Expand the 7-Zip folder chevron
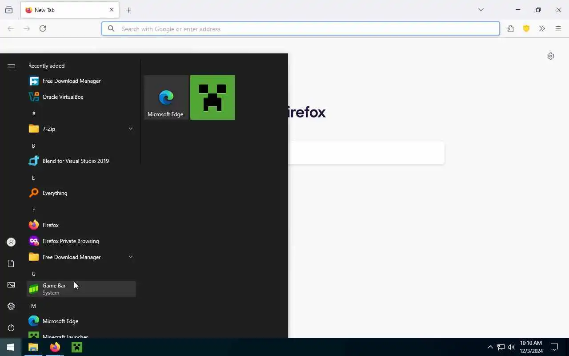569x356 pixels. click(x=131, y=129)
